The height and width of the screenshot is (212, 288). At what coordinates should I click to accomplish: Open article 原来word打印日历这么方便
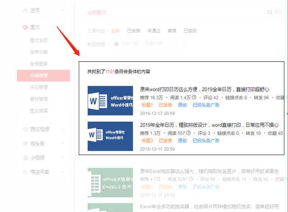coord(204,89)
